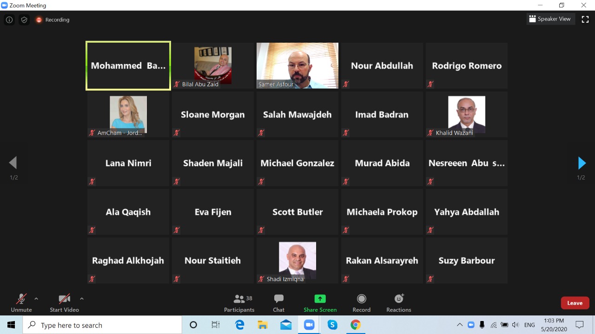Expand video options arrow next to Start Video
The height and width of the screenshot is (334, 595).
pyautogui.click(x=82, y=299)
